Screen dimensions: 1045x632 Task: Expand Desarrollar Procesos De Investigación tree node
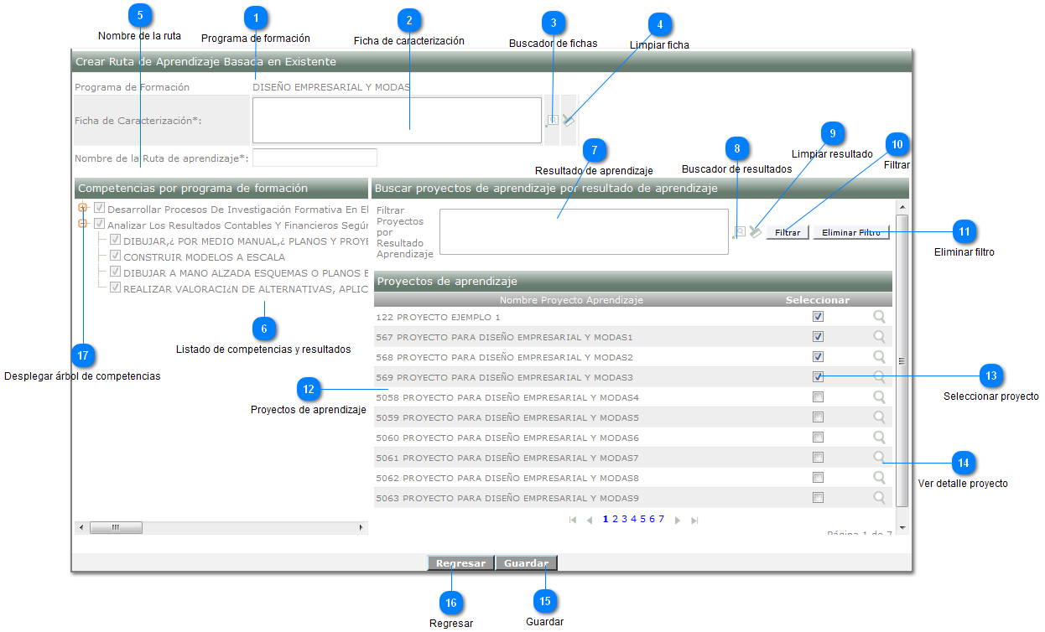click(x=83, y=208)
